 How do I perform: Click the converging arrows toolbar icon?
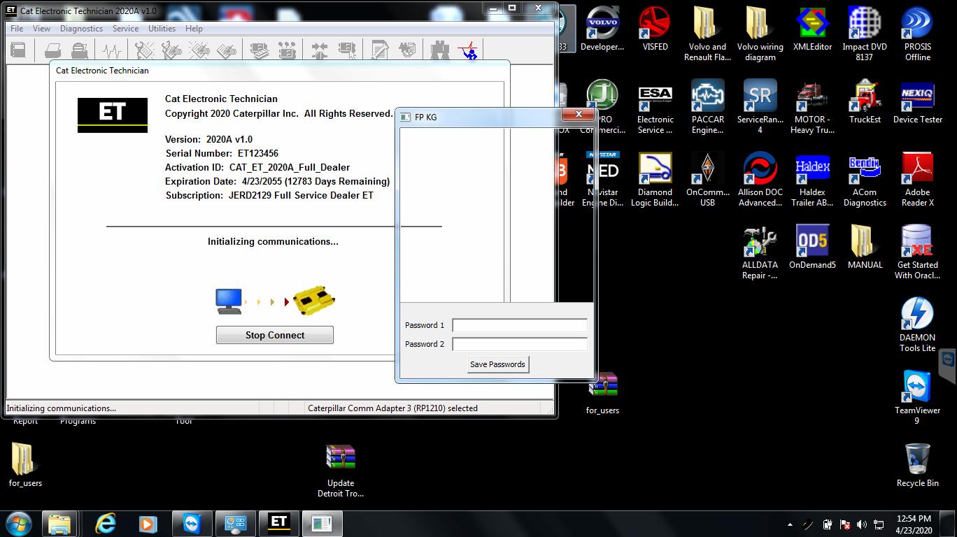coord(320,50)
